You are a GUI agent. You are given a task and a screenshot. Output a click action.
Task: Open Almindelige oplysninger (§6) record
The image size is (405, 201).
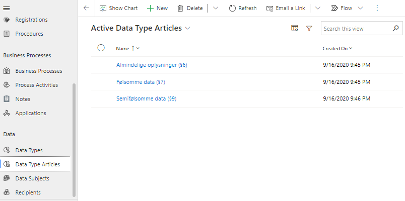152,65
